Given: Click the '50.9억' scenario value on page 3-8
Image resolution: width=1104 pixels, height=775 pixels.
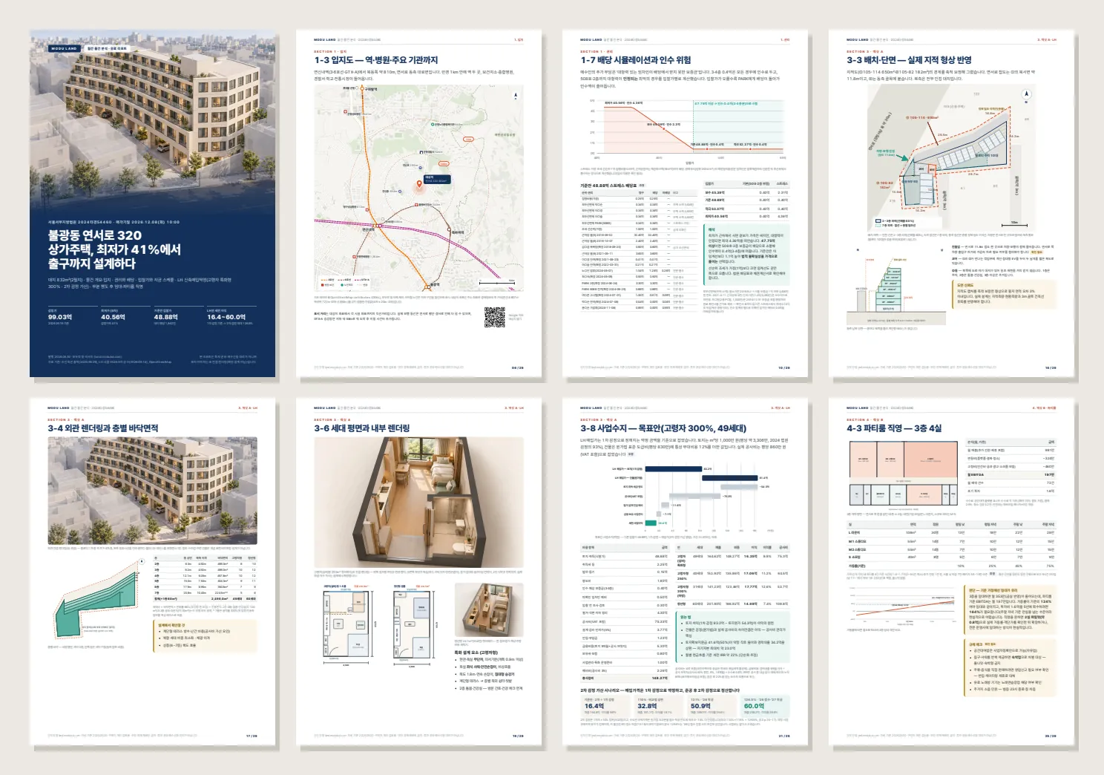Looking at the screenshot, I should pyautogui.click(x=700, y=706).
